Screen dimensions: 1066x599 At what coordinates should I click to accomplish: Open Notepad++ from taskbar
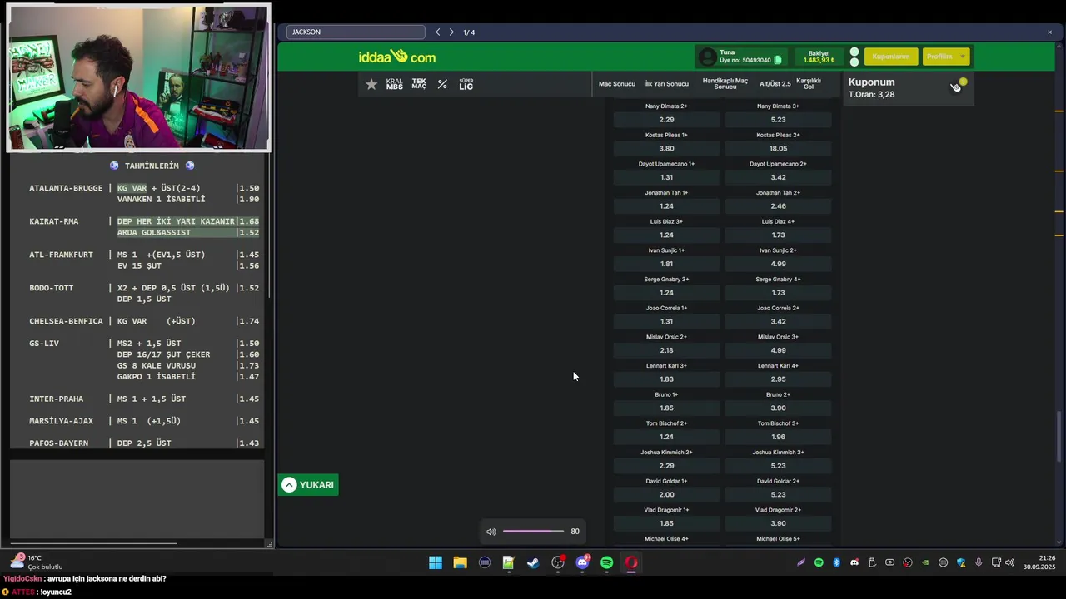508,563
